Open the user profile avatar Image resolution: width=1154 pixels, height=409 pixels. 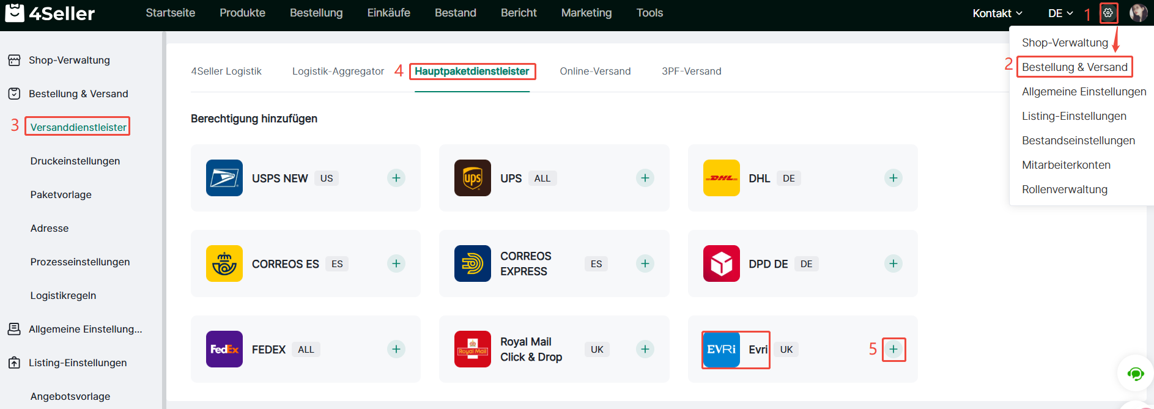pyautogui.click(x=1138, y=13)
